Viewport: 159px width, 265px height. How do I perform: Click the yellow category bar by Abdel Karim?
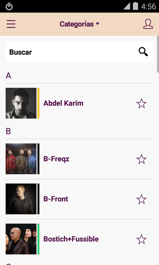point(38,103)
